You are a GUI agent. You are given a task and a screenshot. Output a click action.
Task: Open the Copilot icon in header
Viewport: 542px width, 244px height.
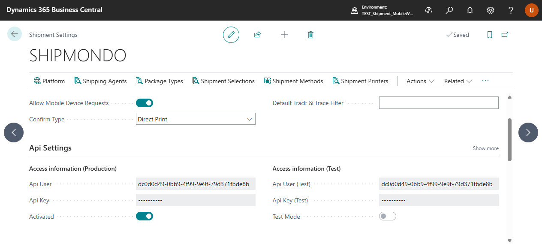coord(428,10)
